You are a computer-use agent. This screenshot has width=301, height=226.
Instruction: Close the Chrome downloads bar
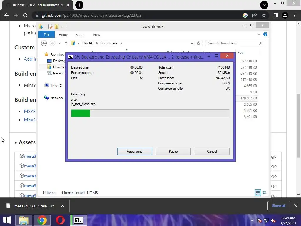point(296,206)
